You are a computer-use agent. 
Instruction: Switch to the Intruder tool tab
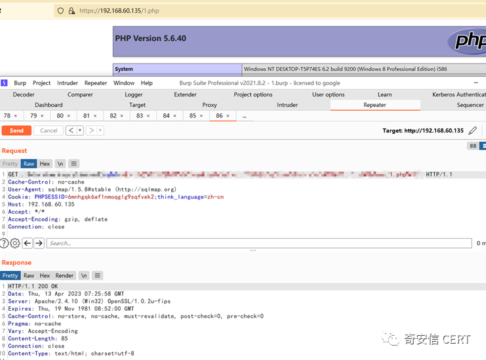coord(287,105)
